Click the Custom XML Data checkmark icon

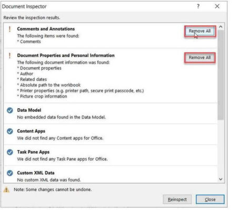pos(10,173)
